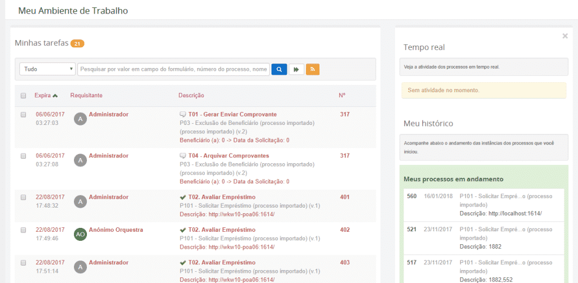Image resolution: width=578 pixels, height=283 pixels.
Task: Click Descrição: 1882,552 in process 517
Action: (486, 279)
